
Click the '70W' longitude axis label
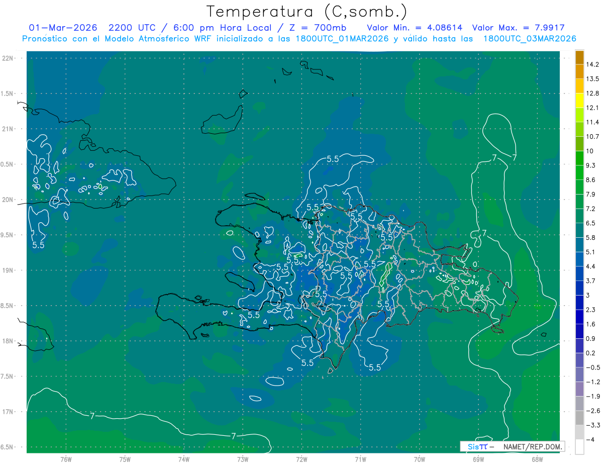[420, 459]
